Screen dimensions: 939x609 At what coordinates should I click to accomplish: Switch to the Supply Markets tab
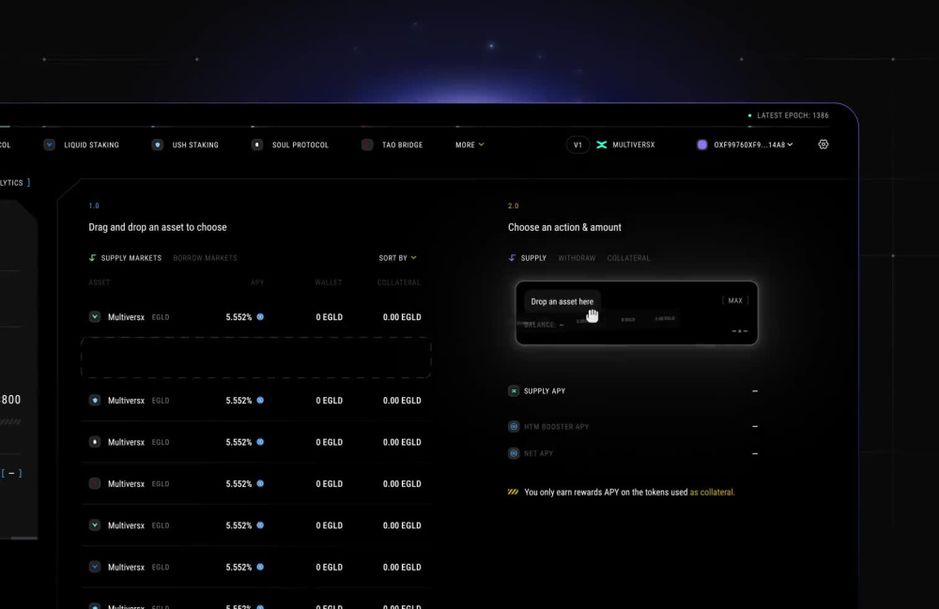131,258
